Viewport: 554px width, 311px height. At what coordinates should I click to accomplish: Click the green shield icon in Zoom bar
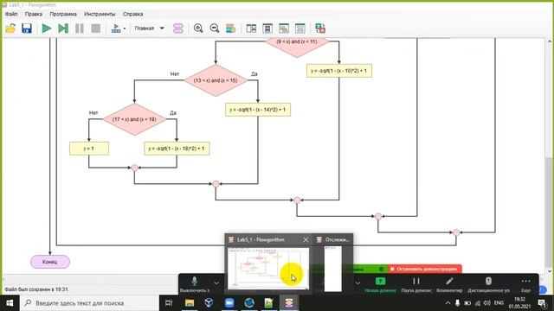click(x=381, y=270)
